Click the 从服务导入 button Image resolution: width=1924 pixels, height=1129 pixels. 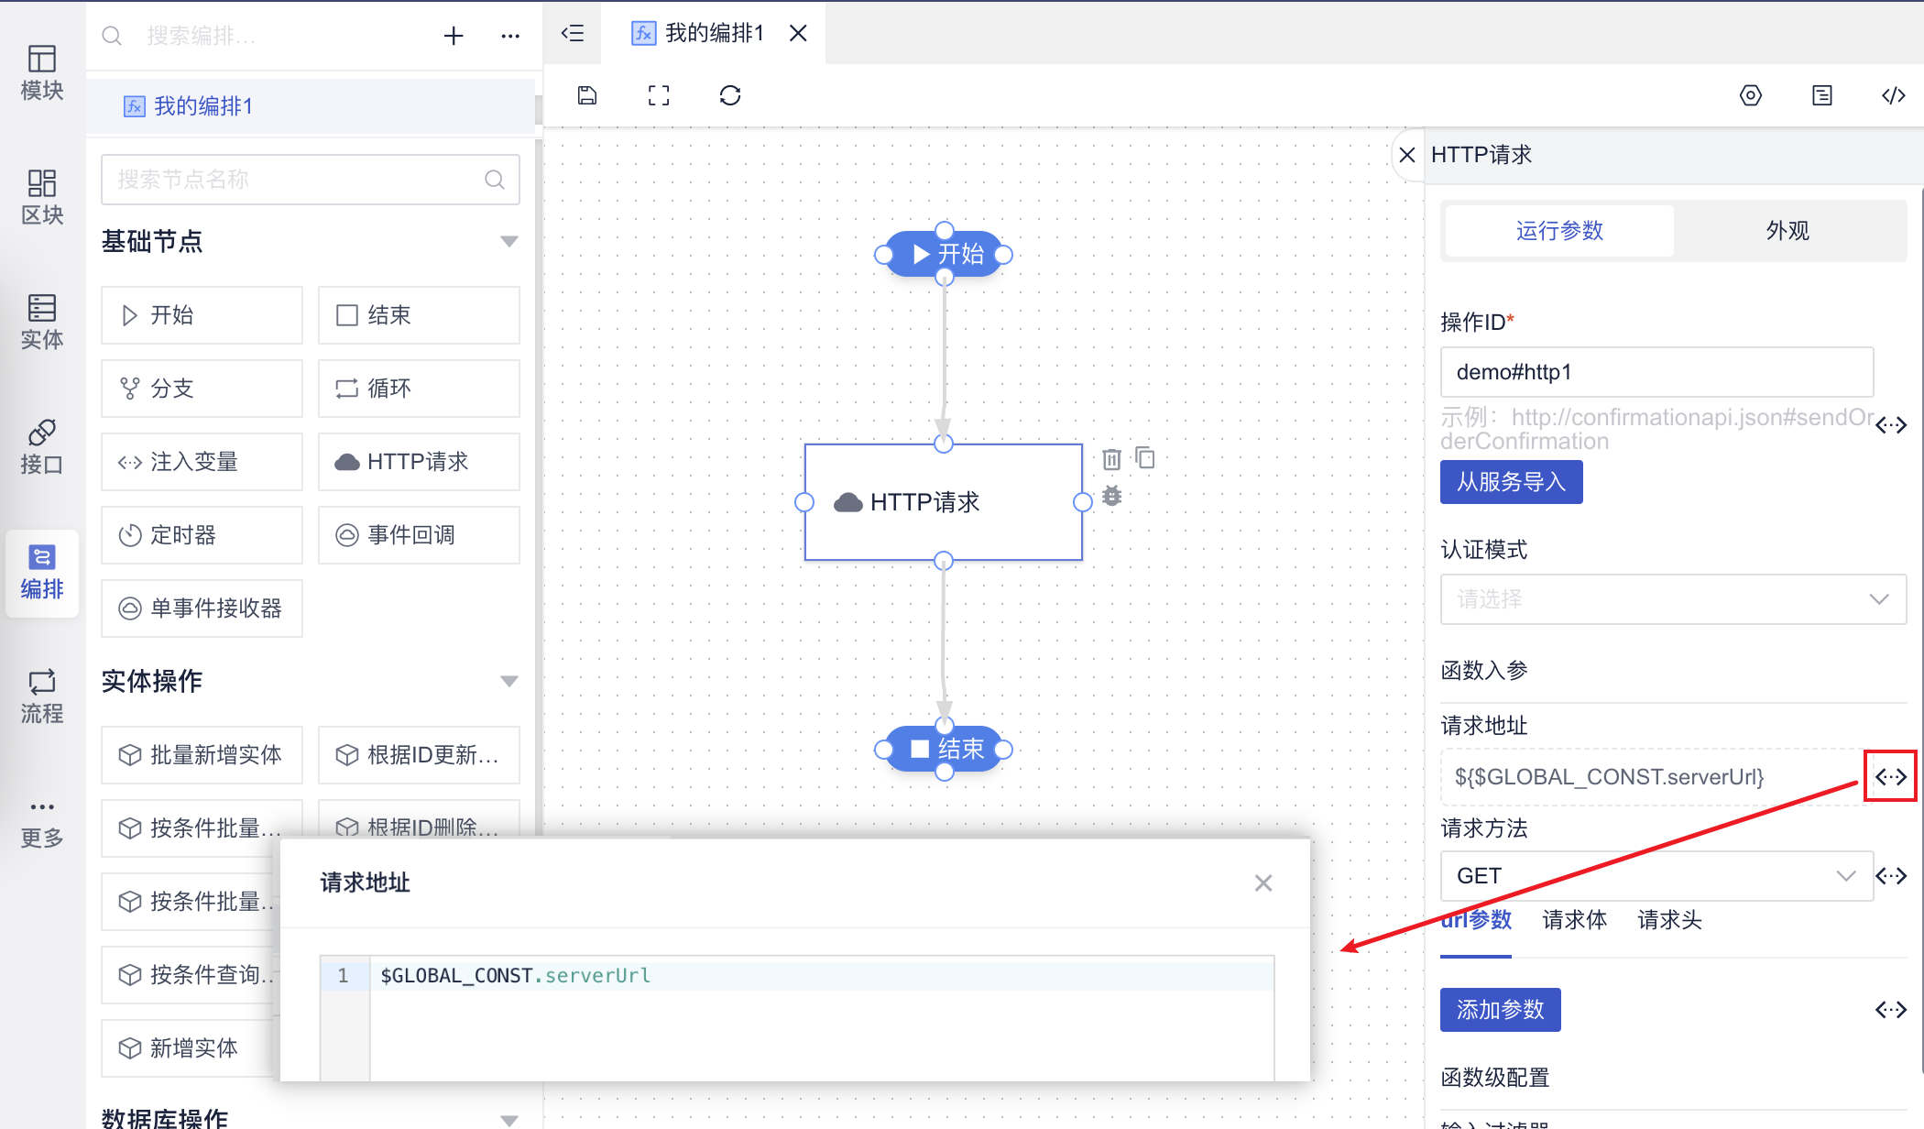[x=1511, y=482]
